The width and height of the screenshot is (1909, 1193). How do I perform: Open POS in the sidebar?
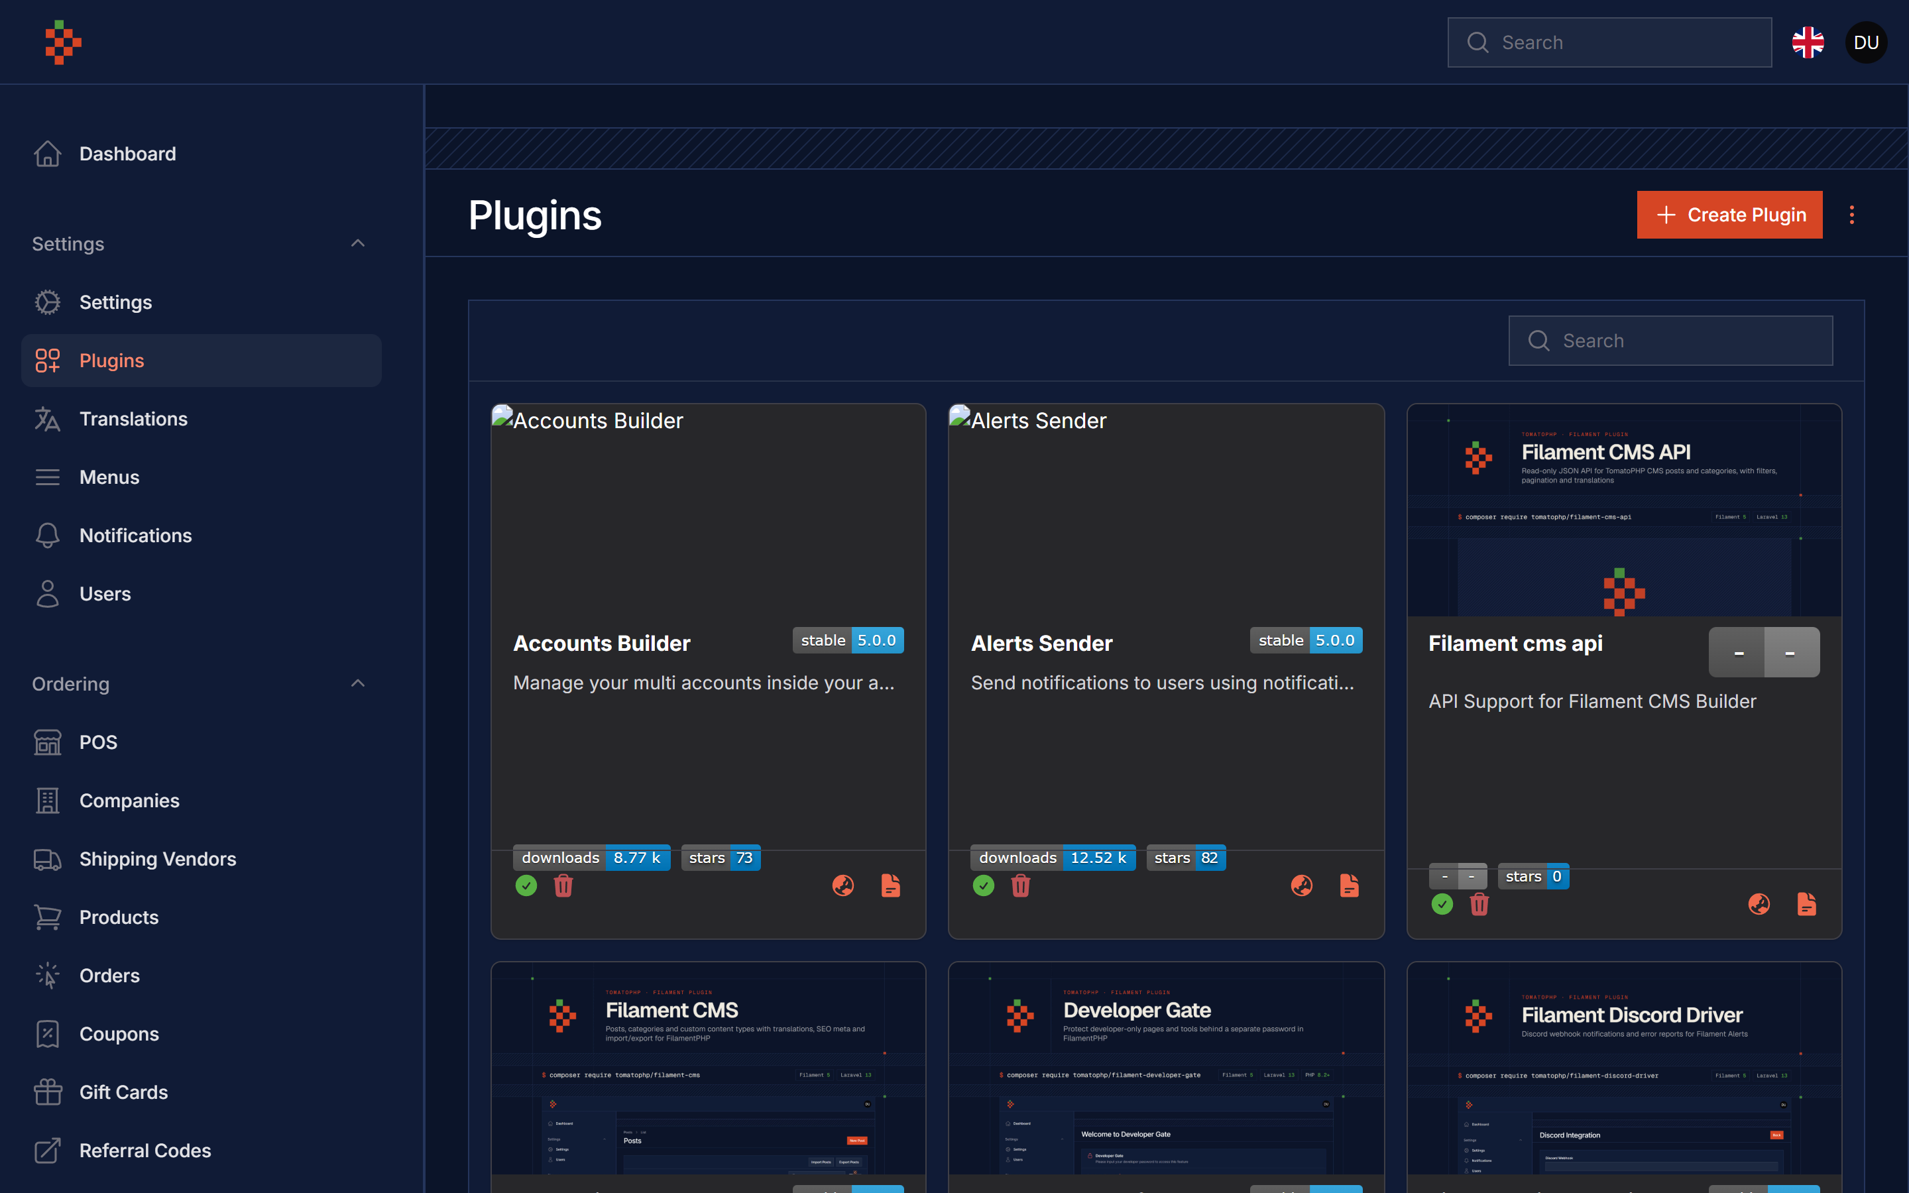[201, 742]
